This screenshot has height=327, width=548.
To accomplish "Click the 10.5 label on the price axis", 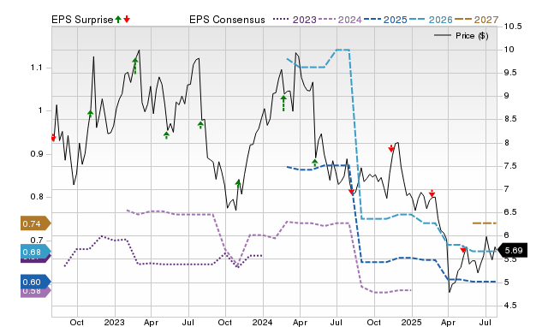I will coord(513,27).
